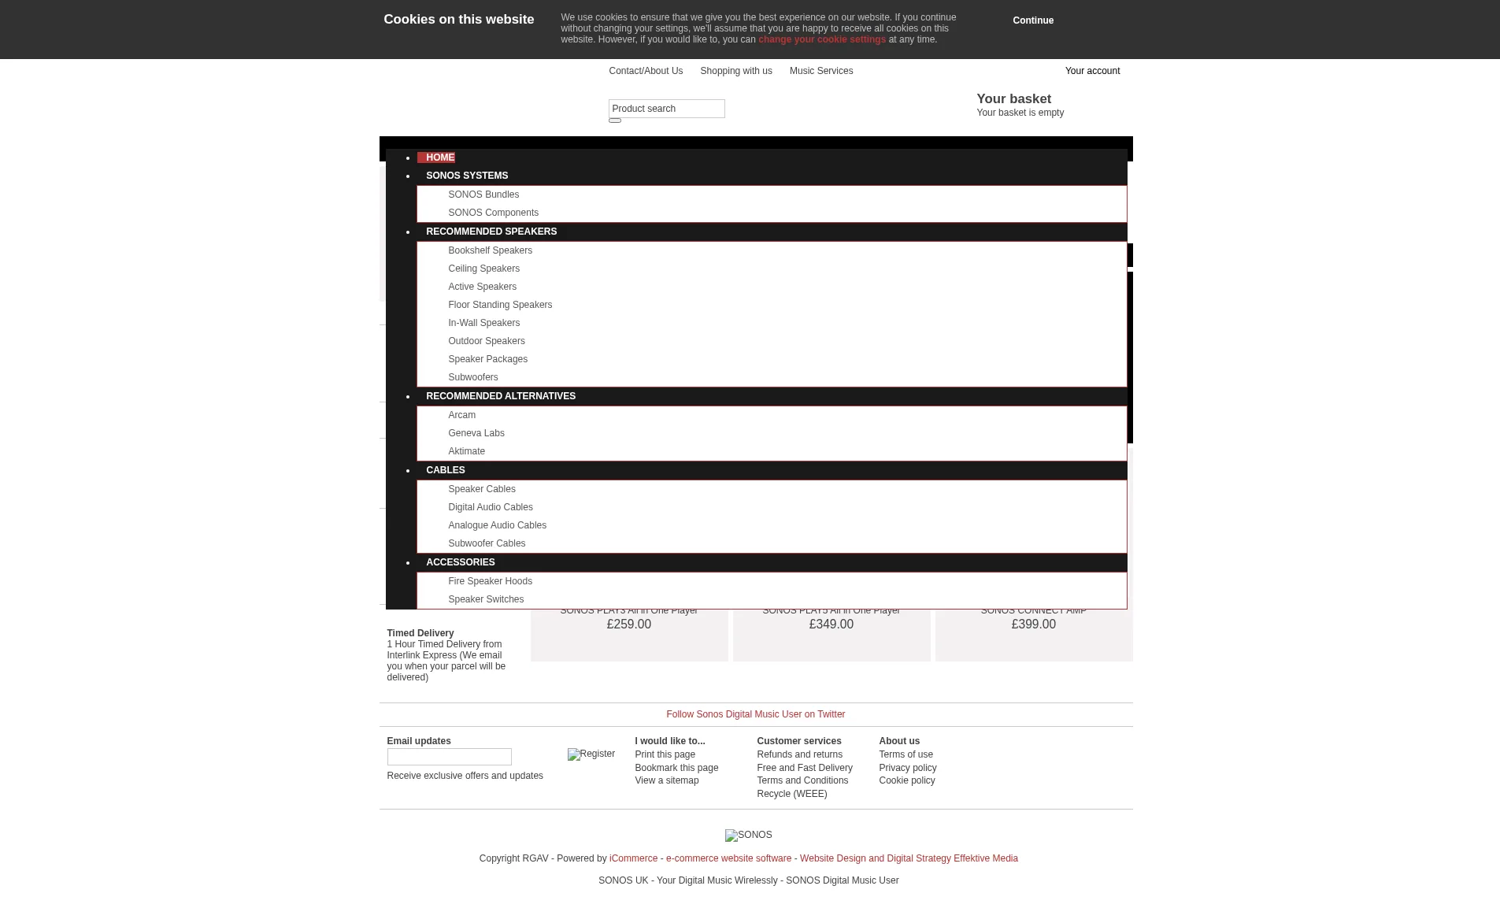1500x908 pixels.
Task: Select Subwoofers menu item
Action: (472, 377)
